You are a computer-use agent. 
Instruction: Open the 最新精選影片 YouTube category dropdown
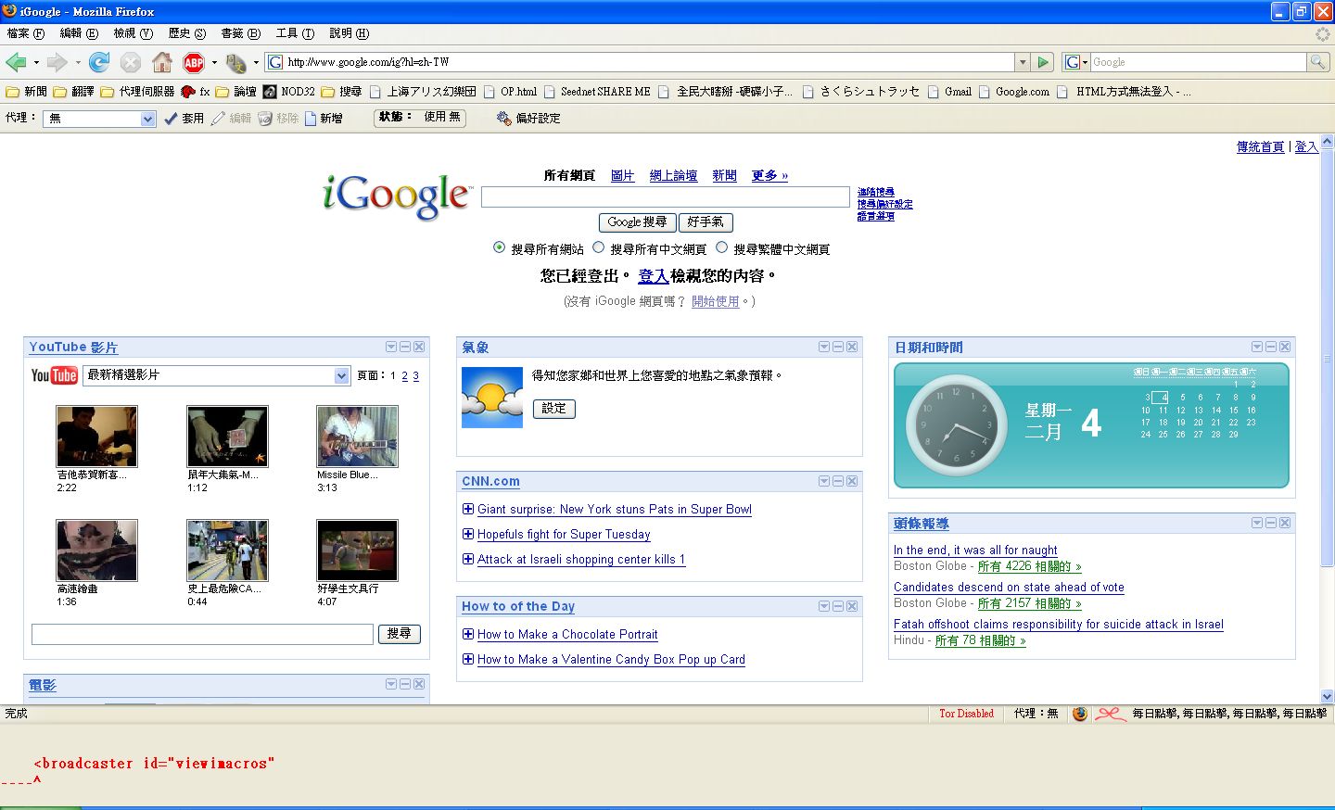(x=341, y=375)
